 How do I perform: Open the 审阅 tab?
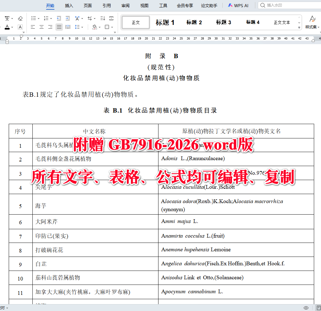click(x=125, y=6)
